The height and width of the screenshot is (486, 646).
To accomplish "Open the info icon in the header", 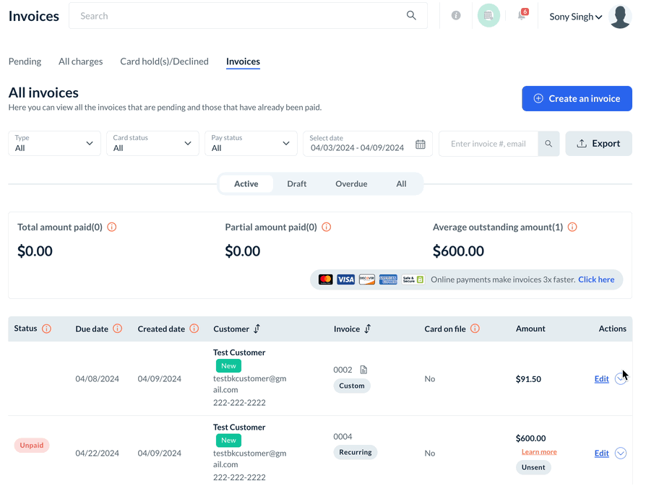I will tap(456, 15).
